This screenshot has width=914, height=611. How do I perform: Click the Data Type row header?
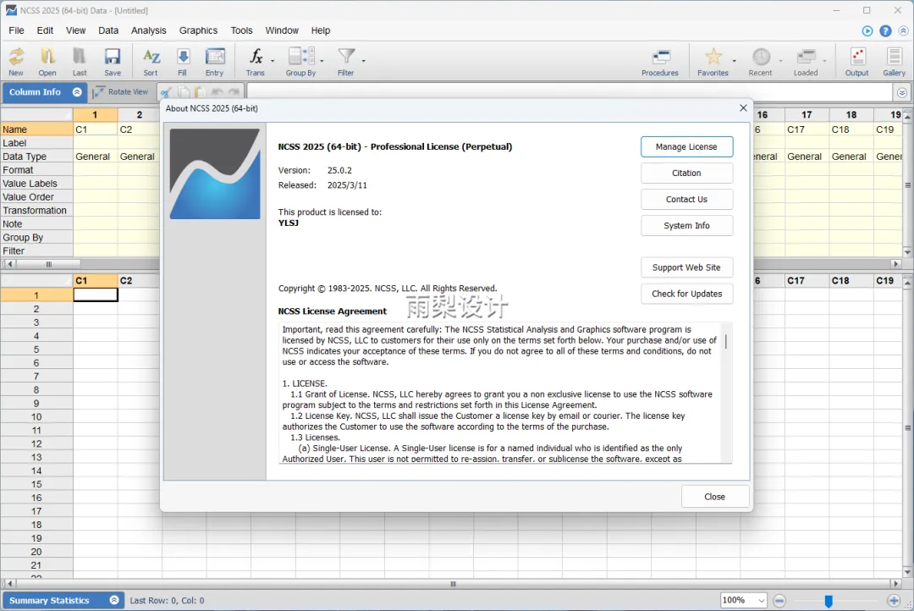pyautogui.click(x=36, y=157)
